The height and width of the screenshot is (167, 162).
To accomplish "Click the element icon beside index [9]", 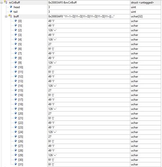I will point(15,62).
